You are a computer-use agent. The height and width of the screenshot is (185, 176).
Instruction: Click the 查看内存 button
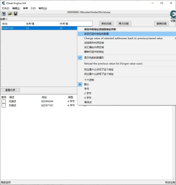pos(10,90)
